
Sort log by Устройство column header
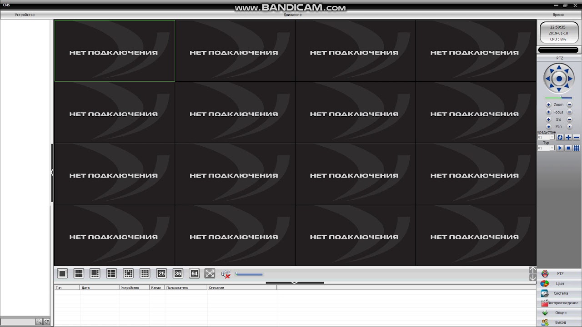point(135,288)
